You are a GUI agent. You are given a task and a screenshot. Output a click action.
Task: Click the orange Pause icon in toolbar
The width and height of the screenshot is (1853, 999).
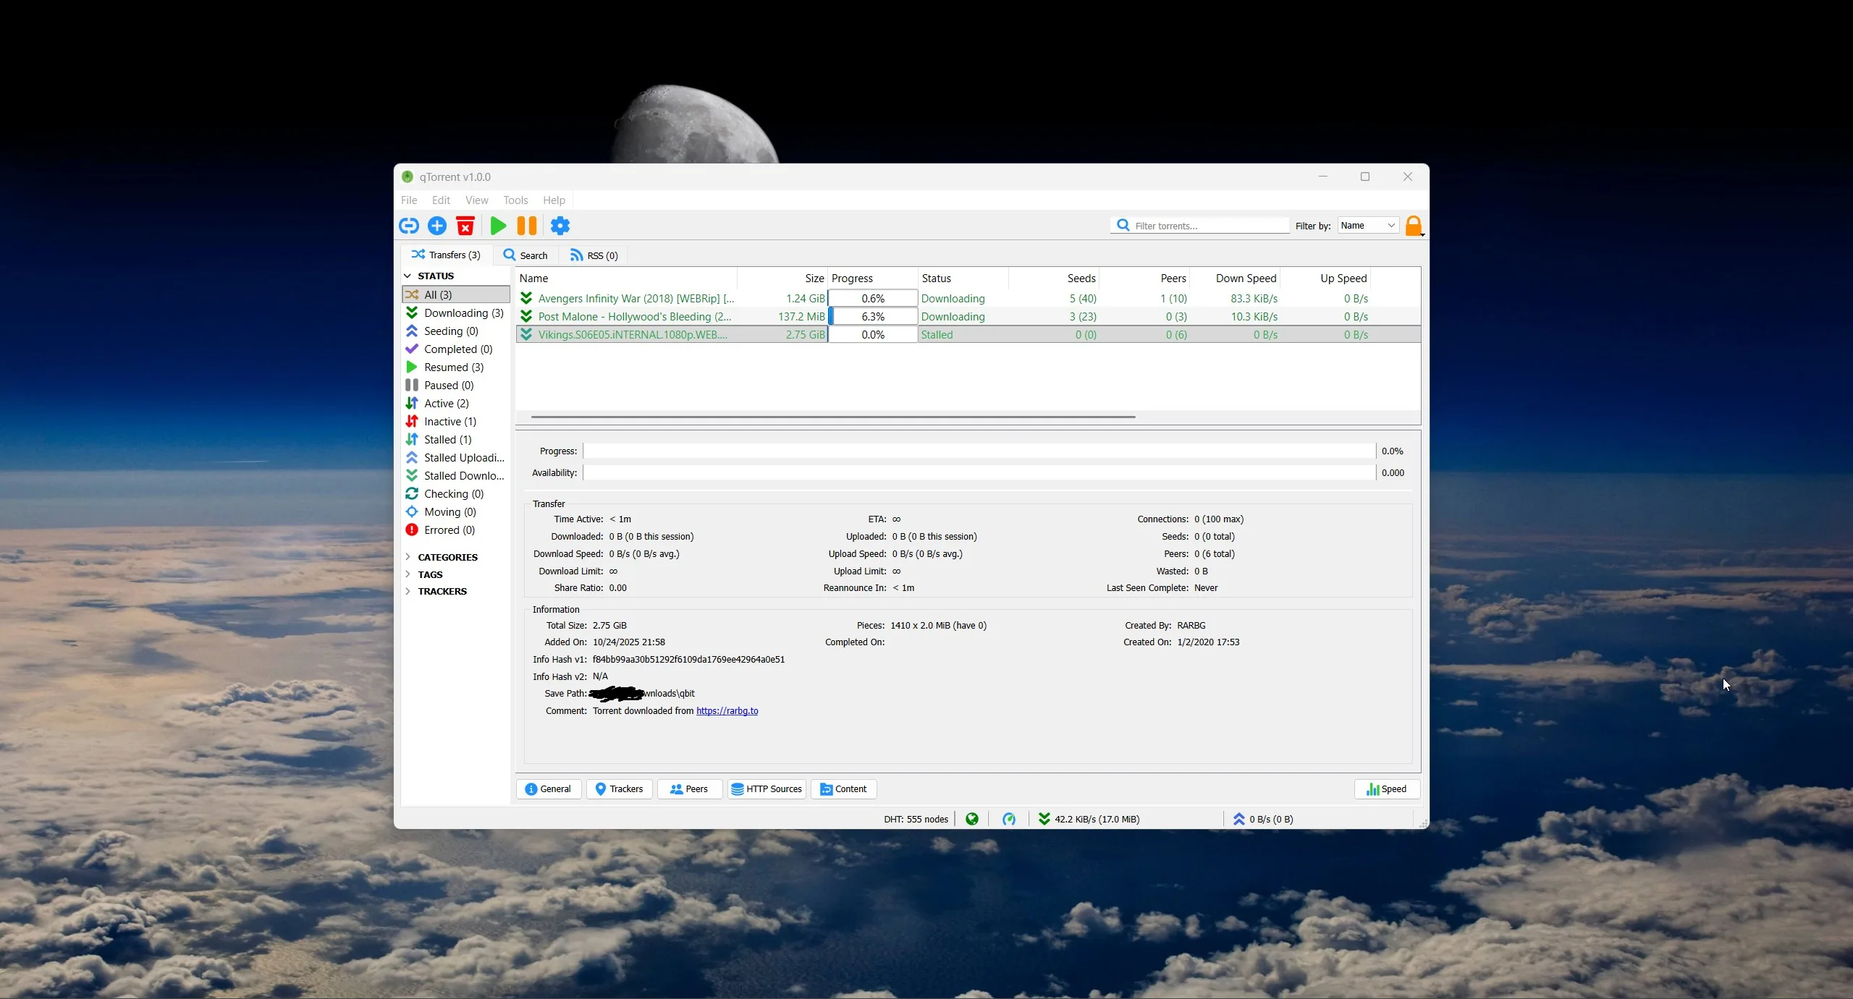pos(527,226)
